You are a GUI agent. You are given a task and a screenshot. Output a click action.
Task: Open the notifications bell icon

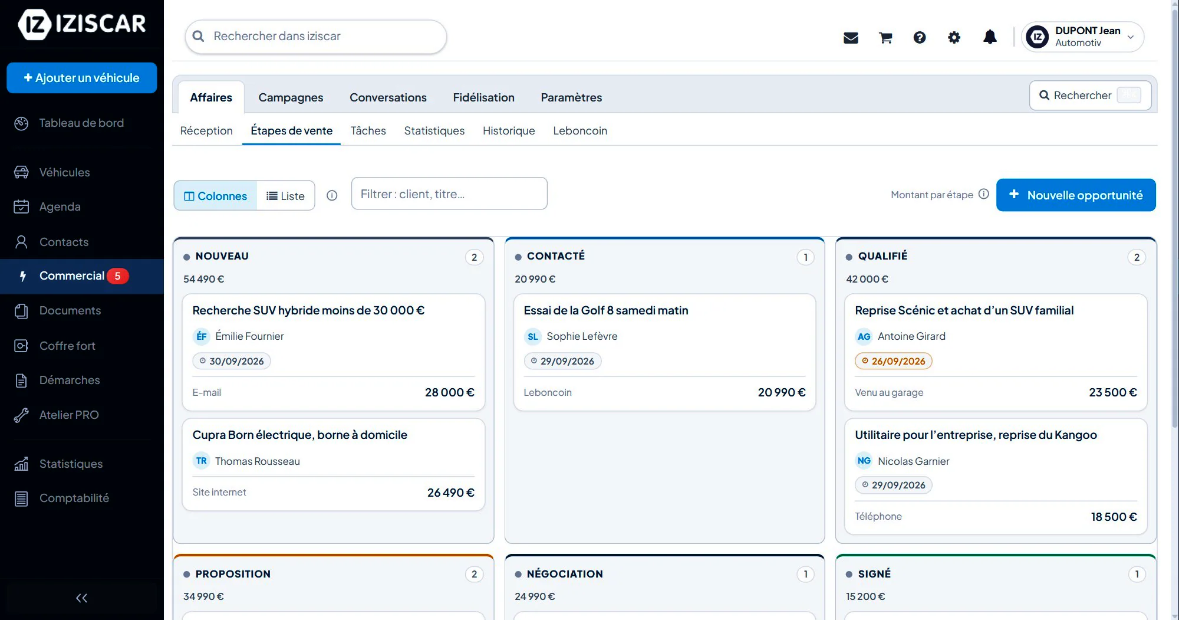click(990, 37)
